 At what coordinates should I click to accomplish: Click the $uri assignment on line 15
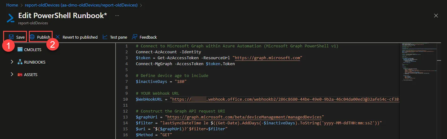pos(182,129)
